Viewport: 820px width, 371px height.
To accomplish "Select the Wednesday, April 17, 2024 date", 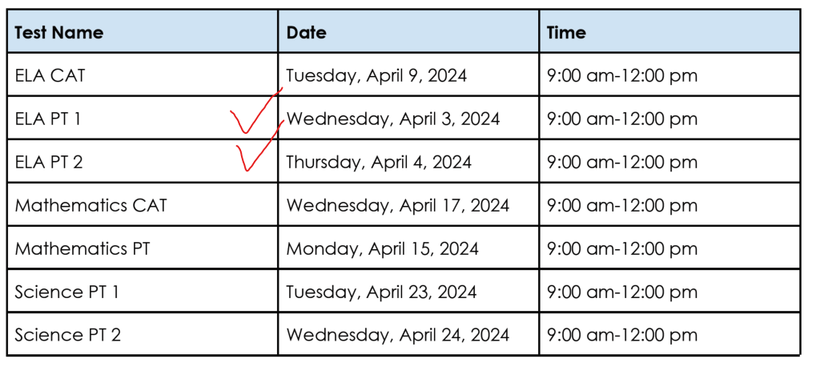I will [x=398, y=206].
